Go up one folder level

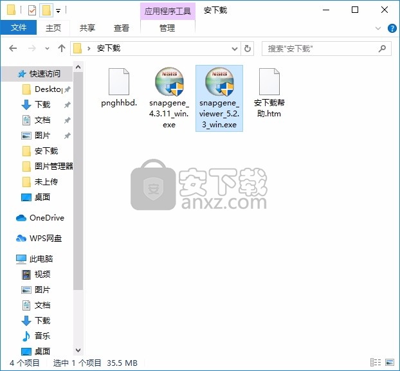point(62,48)
